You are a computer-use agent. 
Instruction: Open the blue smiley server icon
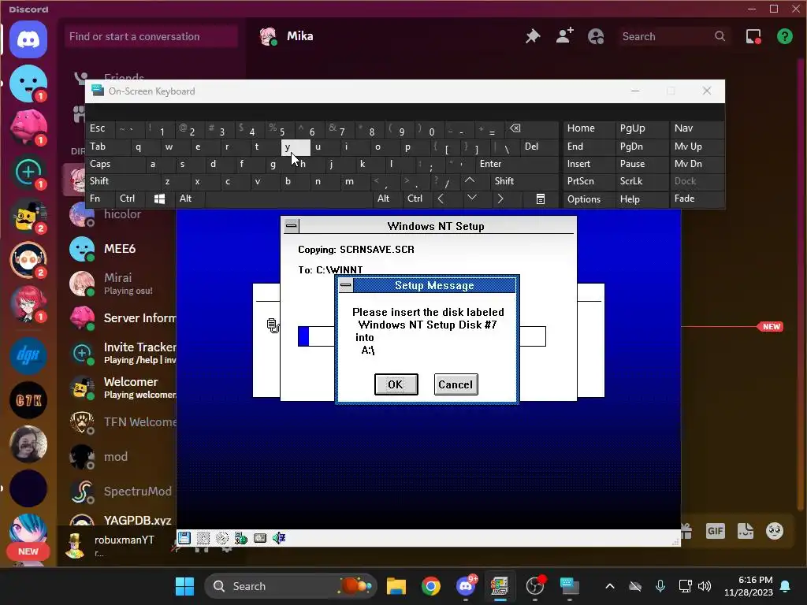tap(28, 84)
